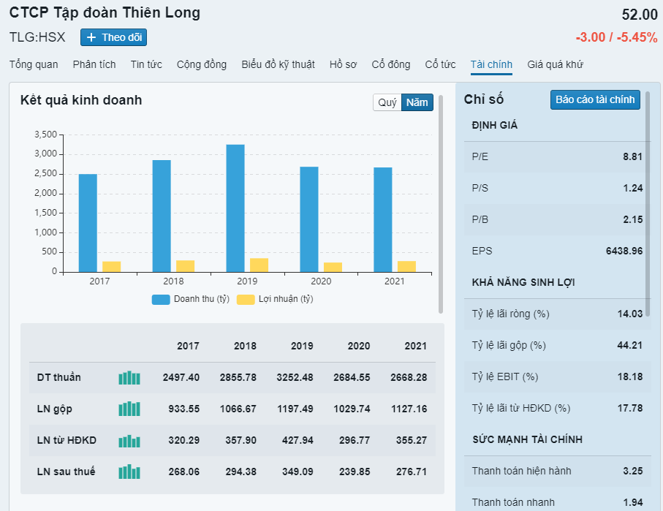Click the value 427.94 in the table
Screen dimensions: 663x511
click(x=298, y=440)
